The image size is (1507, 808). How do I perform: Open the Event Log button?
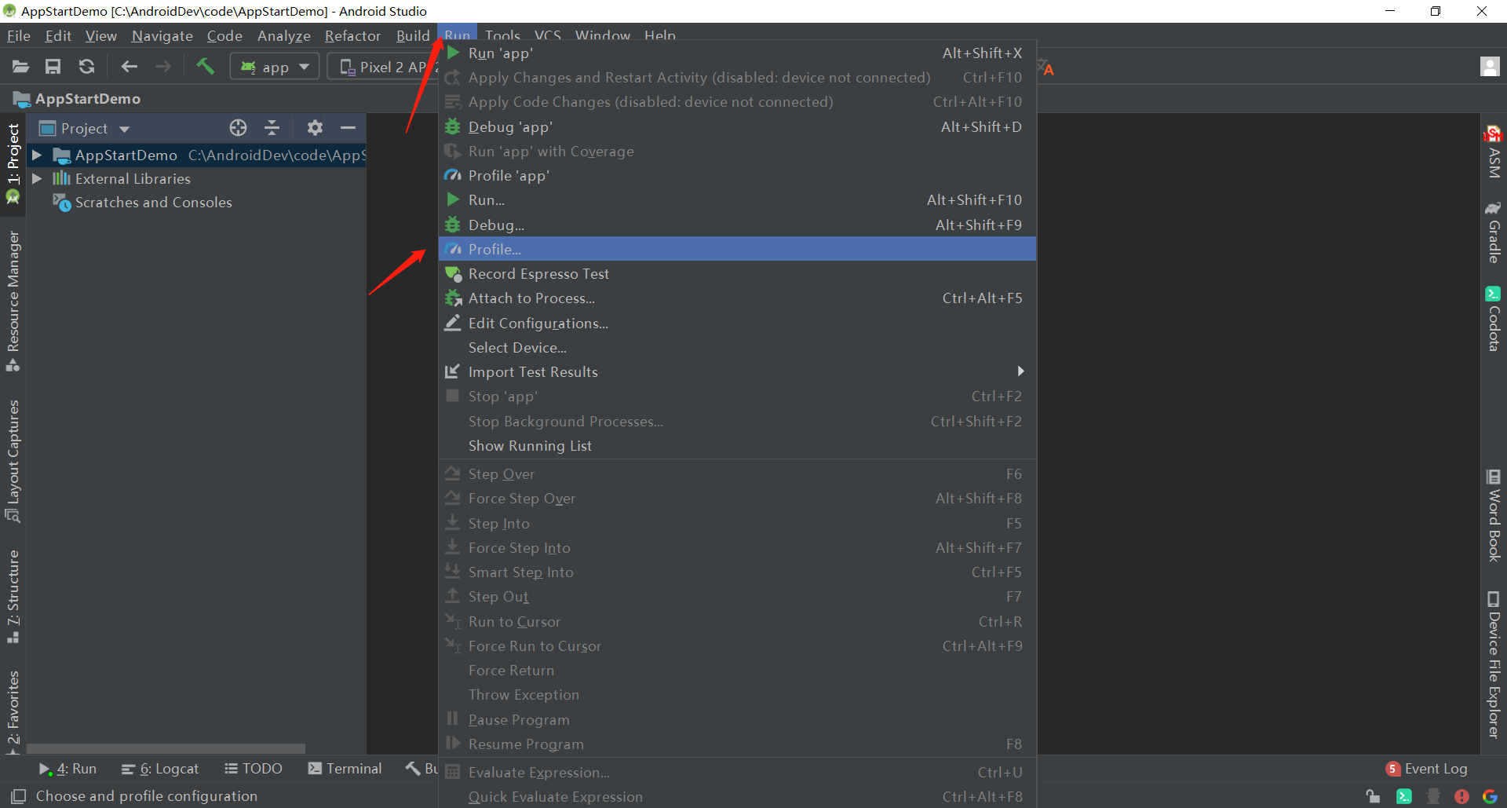[x=1426, y=769]
